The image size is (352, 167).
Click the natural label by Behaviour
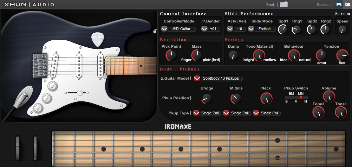305,60
